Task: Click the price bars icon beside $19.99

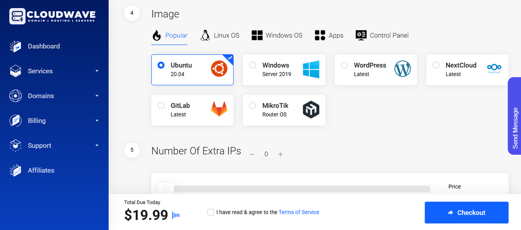Action: pos(176,215)
